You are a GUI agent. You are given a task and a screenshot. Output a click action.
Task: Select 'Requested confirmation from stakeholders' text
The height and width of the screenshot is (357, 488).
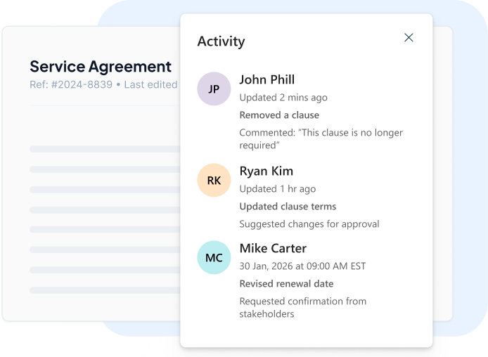[302, 308]
